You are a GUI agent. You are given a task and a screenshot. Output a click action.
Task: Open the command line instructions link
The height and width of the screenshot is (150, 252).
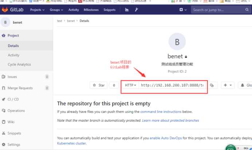[161, 112]
